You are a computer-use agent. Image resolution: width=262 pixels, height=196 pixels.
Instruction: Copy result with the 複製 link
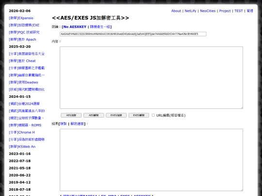click(64, 124)
